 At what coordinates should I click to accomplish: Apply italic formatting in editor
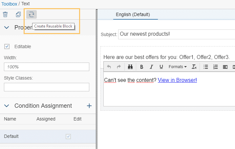click(151, 67)
